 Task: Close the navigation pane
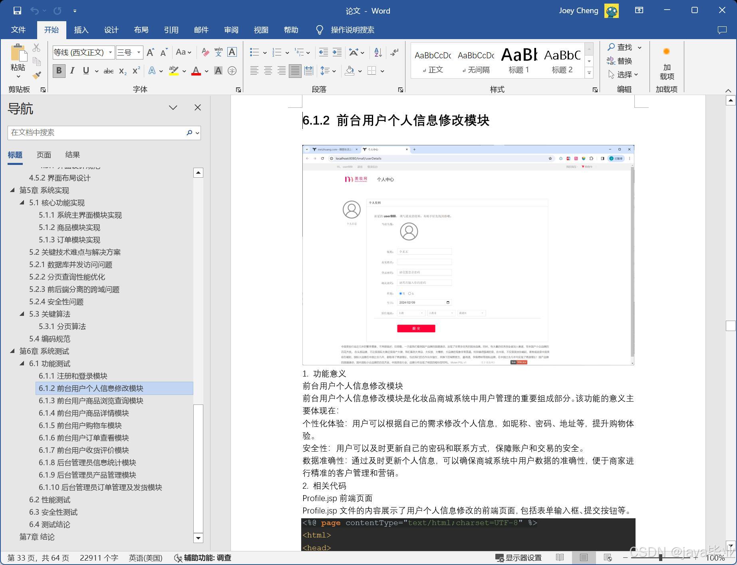pos(198,107)
